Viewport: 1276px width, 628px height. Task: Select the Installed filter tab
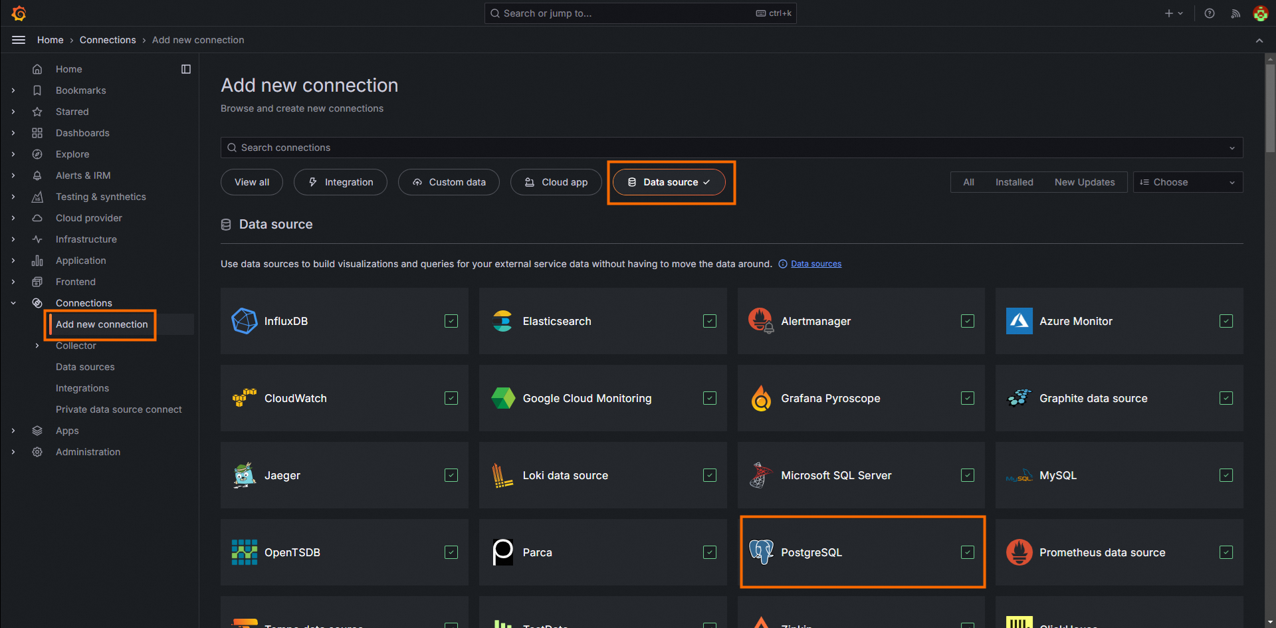(1014, 182)
